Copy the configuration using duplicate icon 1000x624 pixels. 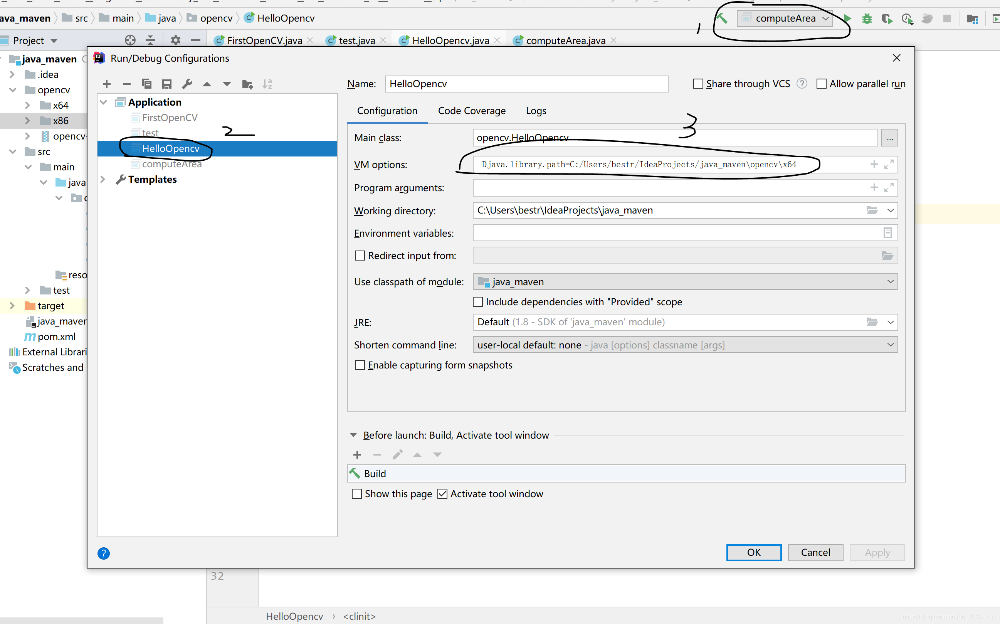[146, 84]
